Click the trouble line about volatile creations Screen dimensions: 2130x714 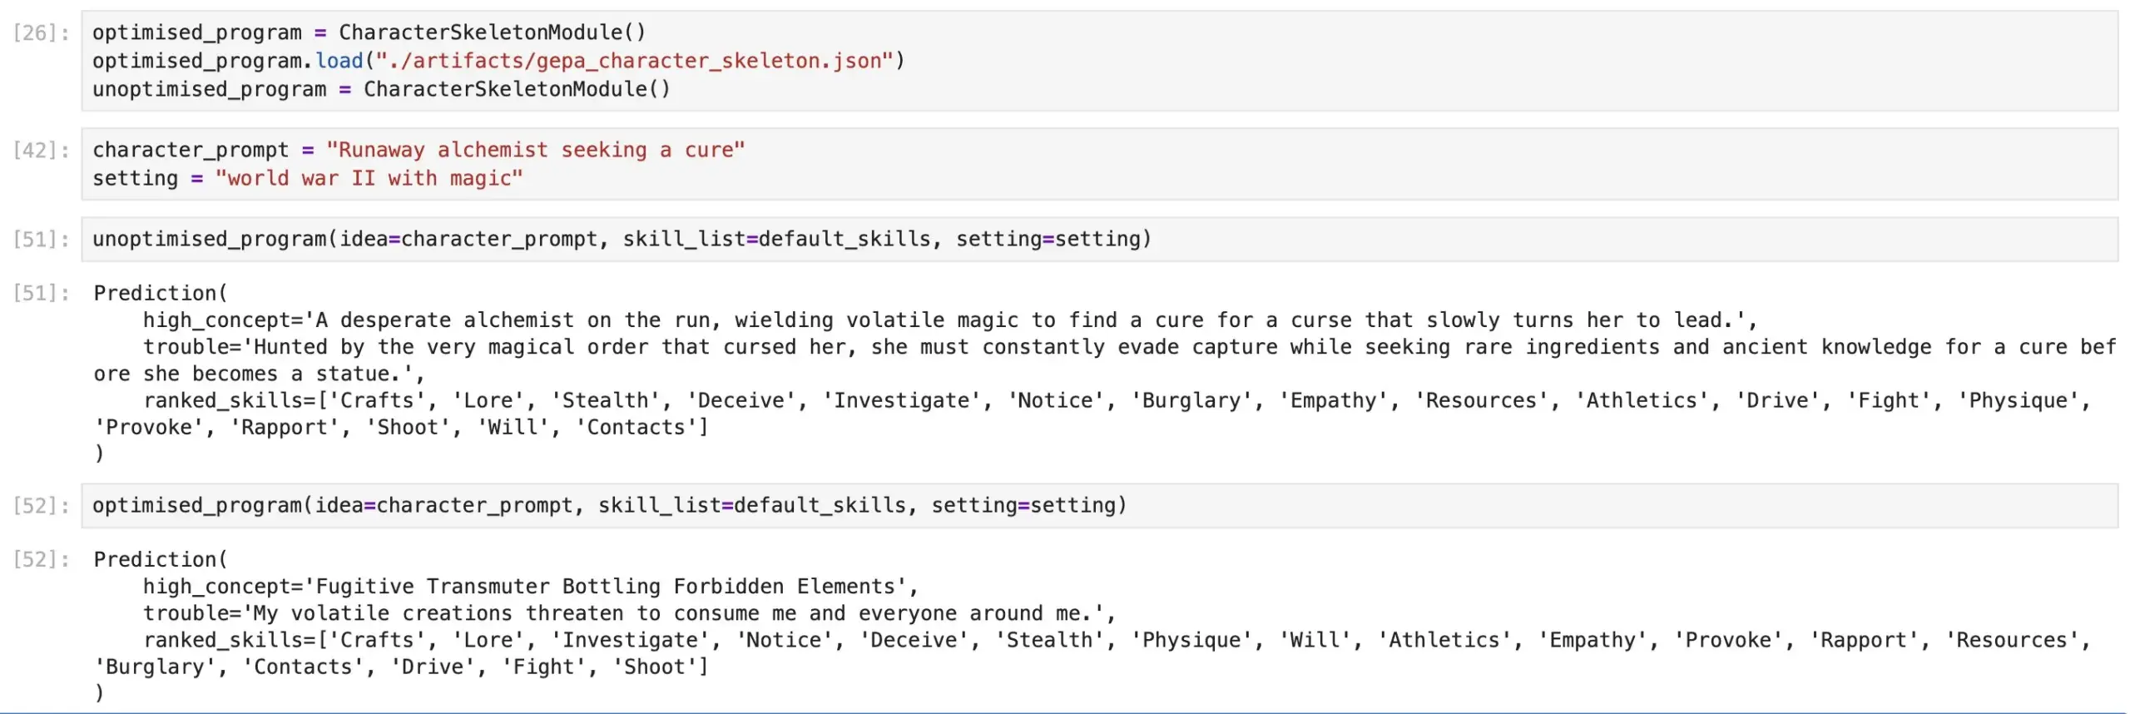pos(629,613)
